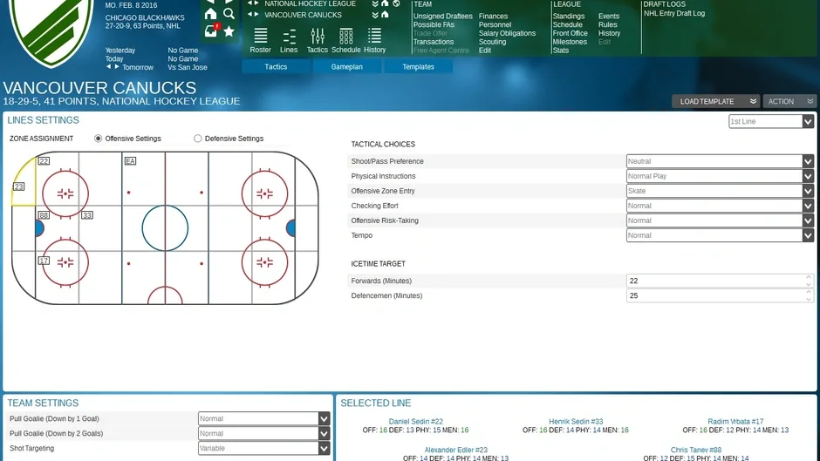Click home icon next to Vancouver Canucks

pyautogui.click(x=385, y=15)
